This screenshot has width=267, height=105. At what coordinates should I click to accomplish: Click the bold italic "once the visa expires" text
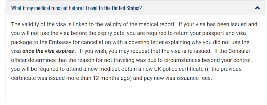tap(49, 51)
